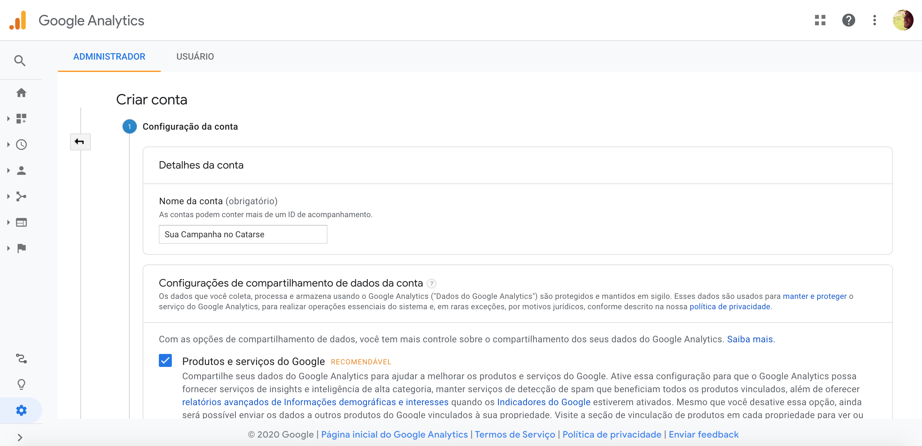Expand the Audience section arrow

8,170
